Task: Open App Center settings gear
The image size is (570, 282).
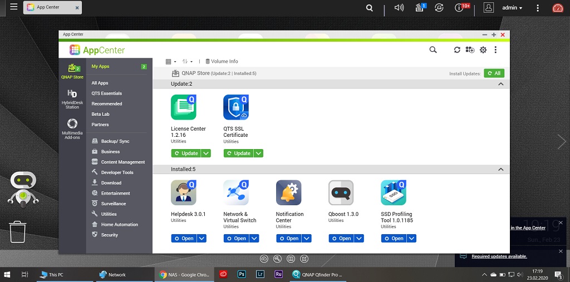Action: [483, 50]
